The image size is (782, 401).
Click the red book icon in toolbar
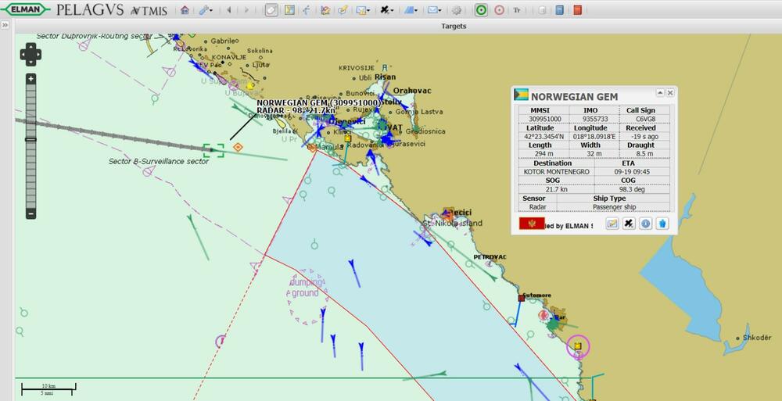[x=577, y=10]
